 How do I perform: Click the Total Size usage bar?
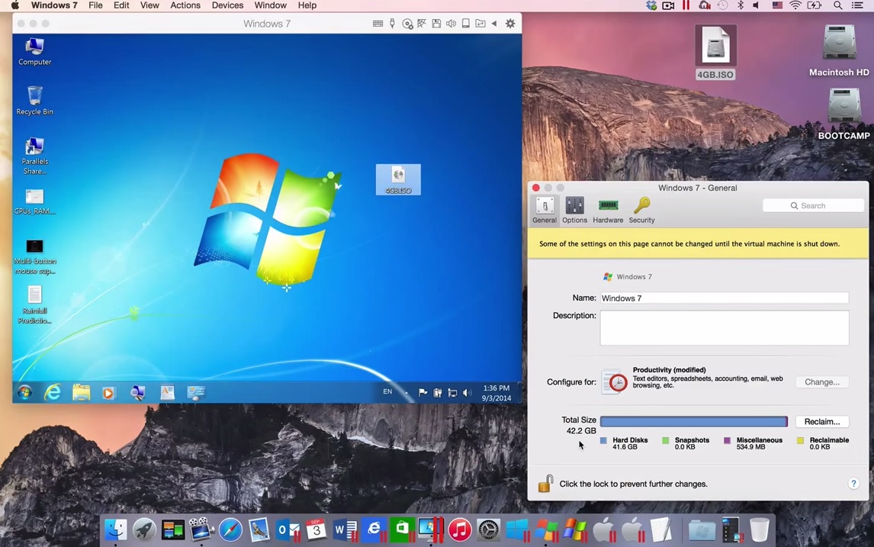click(x=694, y=422)
